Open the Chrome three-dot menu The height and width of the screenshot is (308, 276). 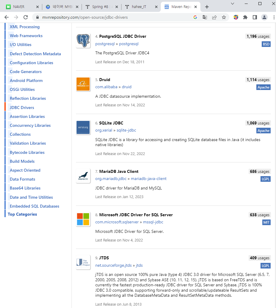tap(274, 17)
